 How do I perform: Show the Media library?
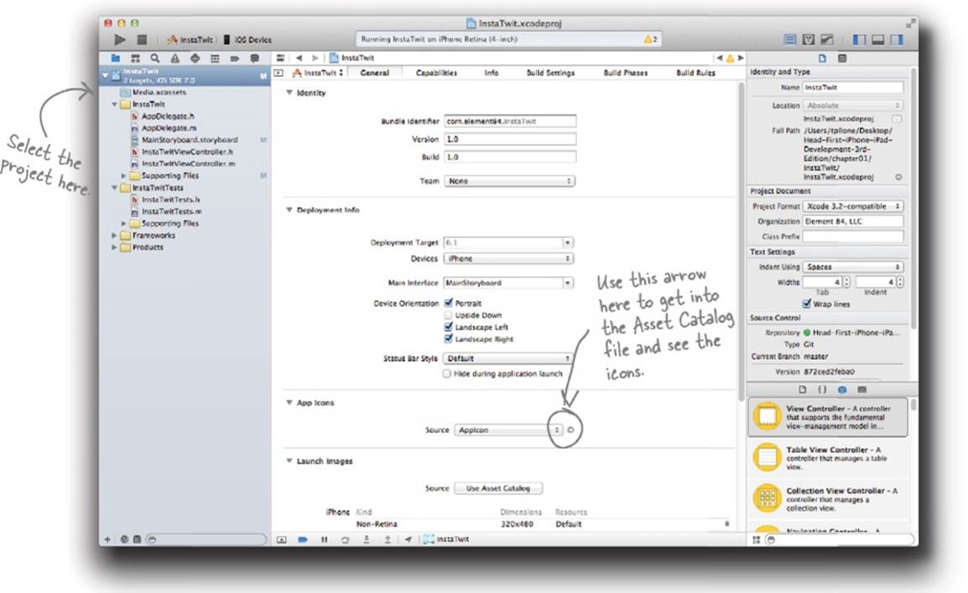point(861,389)
